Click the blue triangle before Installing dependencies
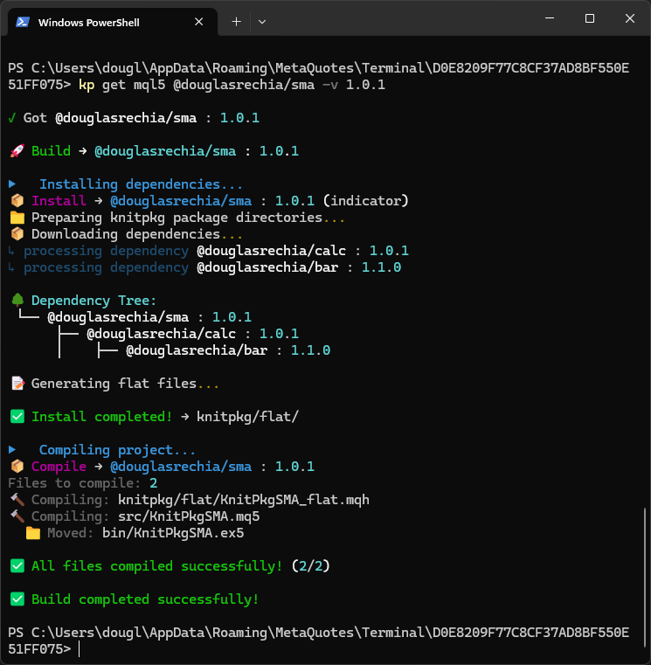651x665 pixels. pyautogui.click(x=12, y=184)
